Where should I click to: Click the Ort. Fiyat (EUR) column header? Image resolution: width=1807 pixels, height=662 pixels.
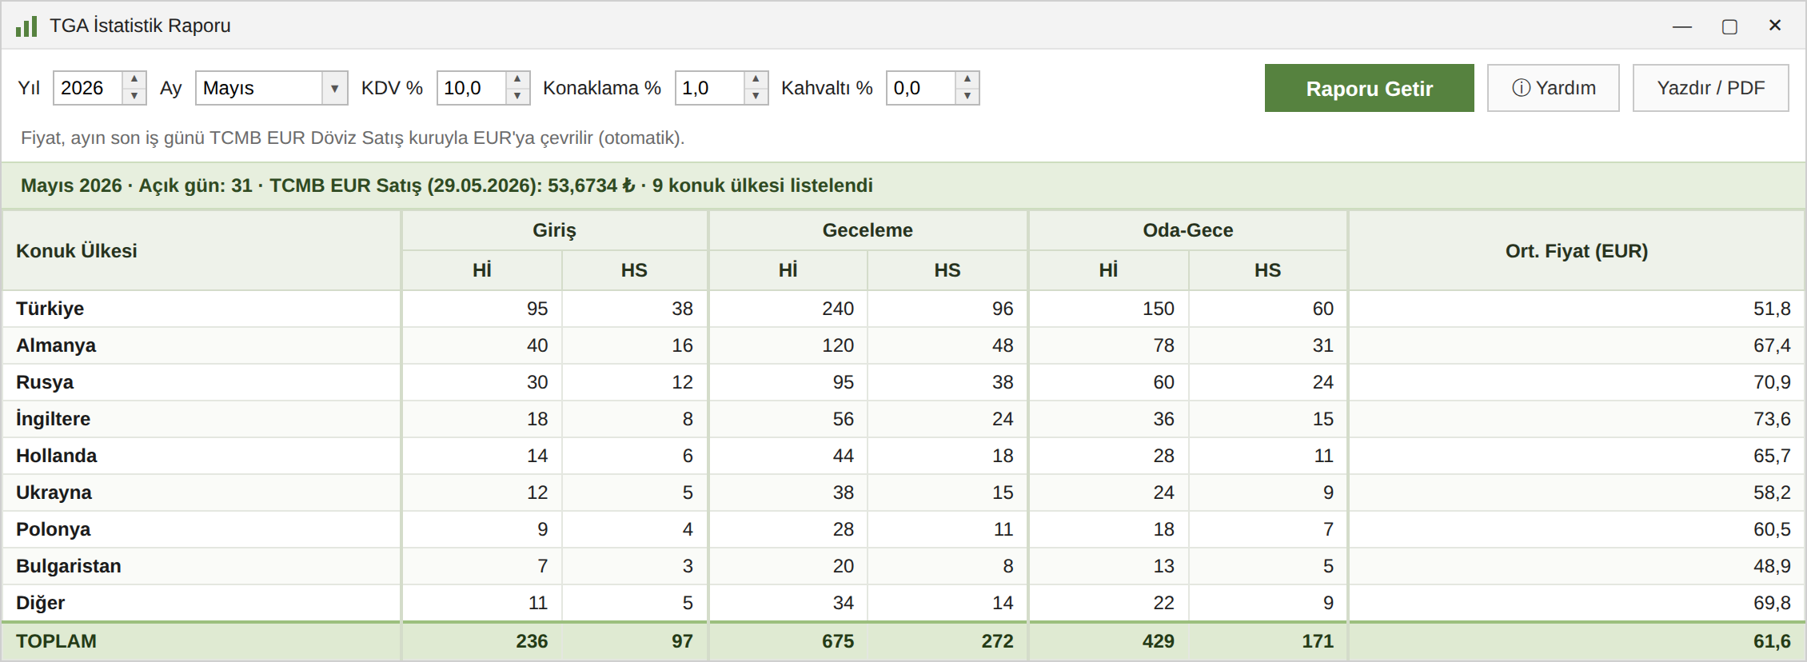coord(1577,251)
